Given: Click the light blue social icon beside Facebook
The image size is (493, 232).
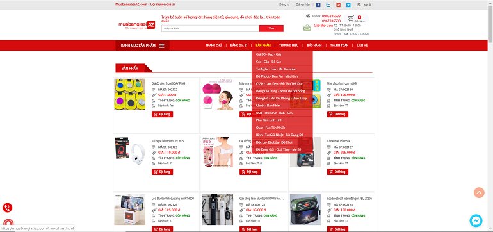Looking at the screenshot, I should tap(328, 4).
